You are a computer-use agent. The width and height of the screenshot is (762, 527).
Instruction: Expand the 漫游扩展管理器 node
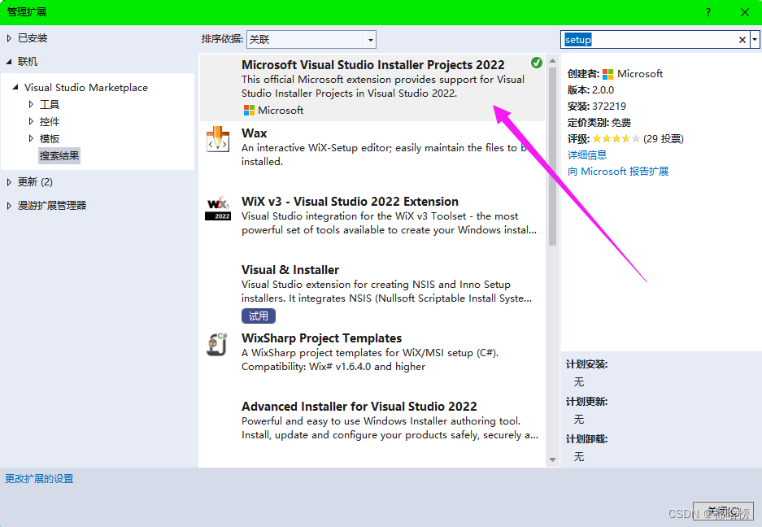9,206
